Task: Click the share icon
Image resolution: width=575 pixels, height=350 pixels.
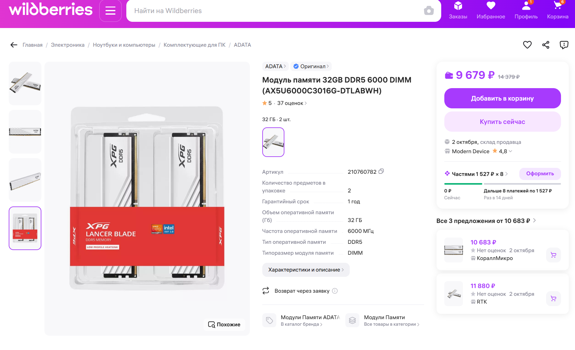Action: [x=545, y=45]
